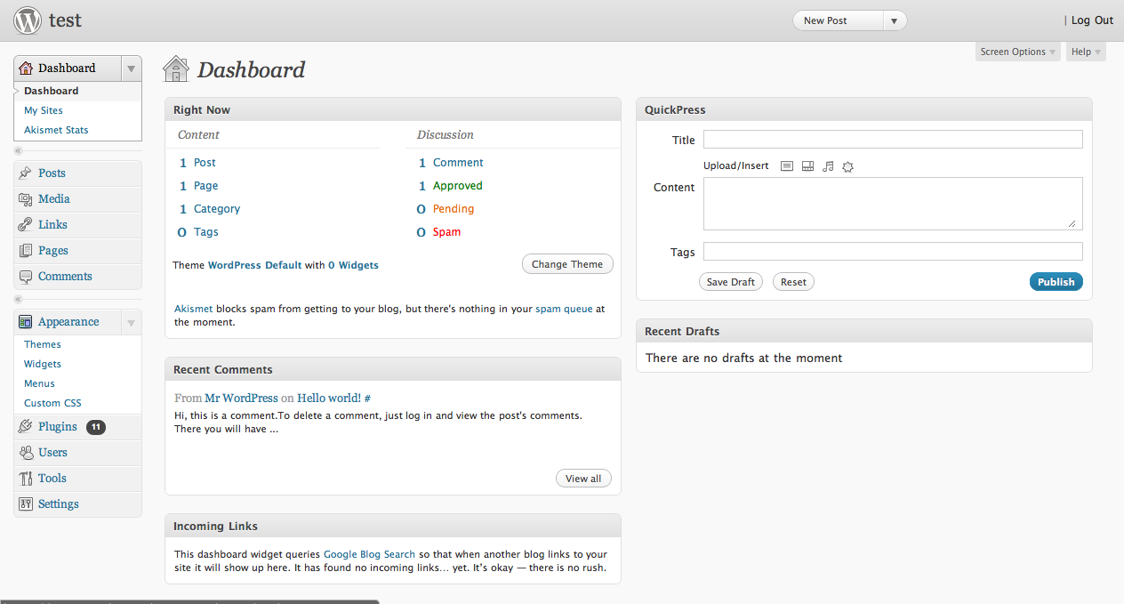Viewport: 1124px width, 604px height.
Task: Click the Add Audio music note icon
Action: (x=828, y=166)
